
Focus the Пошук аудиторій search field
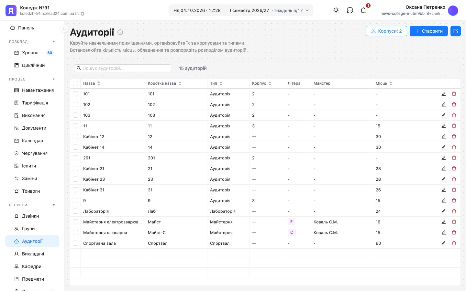(123, 68)
